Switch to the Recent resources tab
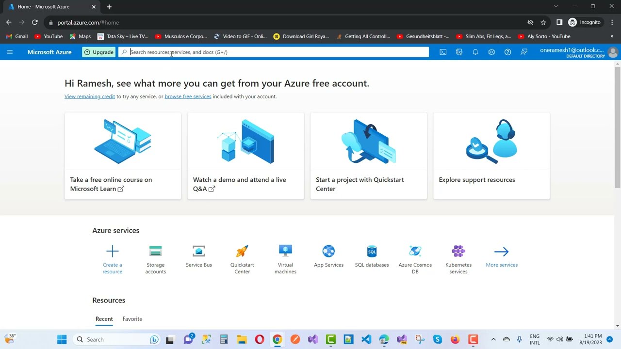This screenshot has width=621, height=349. 104,319
